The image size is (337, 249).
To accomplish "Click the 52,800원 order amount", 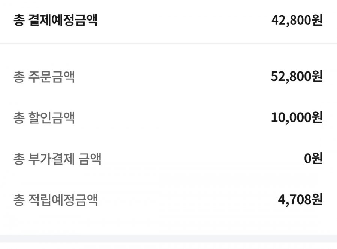I will coord(297,76).
